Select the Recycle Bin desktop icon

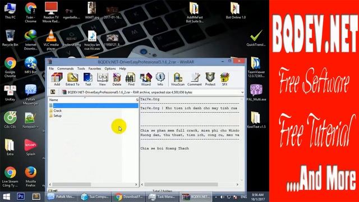coord(10,38)
